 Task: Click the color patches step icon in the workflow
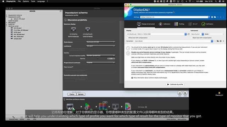tap(103, 106)
